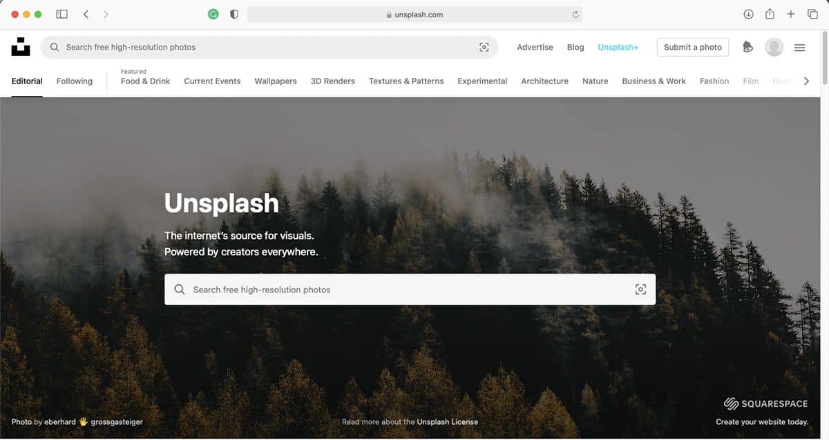This screenshot has height=440, width=829.
Task: Show the tab overview in Safari
Action: [x=812, y=14]
